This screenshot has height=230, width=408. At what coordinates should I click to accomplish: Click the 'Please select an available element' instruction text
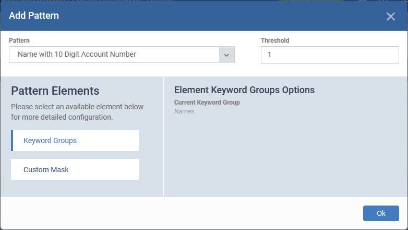tap(77, 112)
